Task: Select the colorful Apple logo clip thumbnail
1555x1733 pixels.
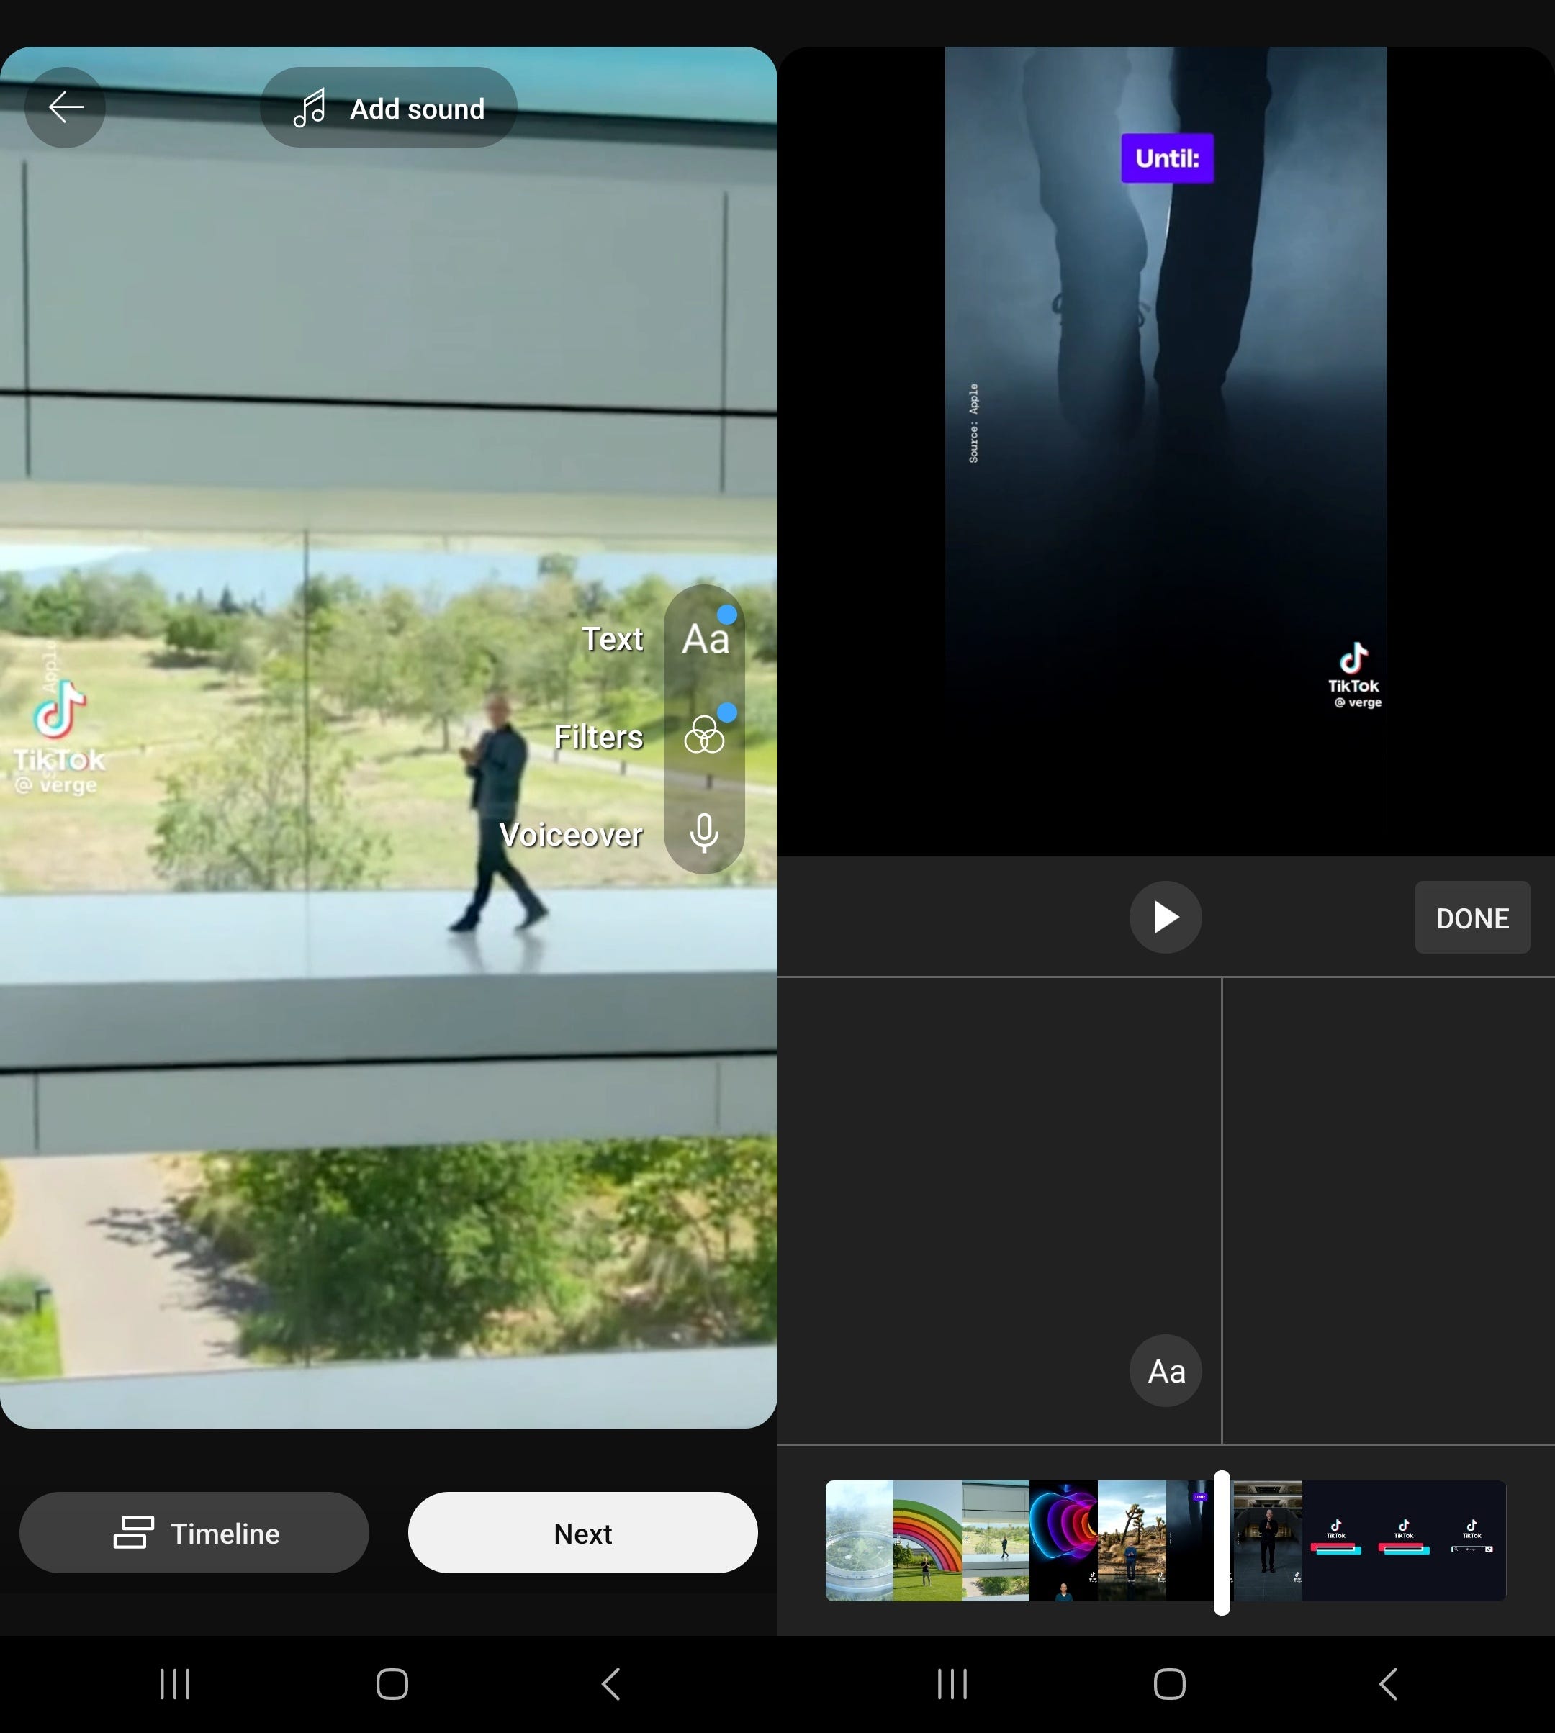Action: 1063,1540
